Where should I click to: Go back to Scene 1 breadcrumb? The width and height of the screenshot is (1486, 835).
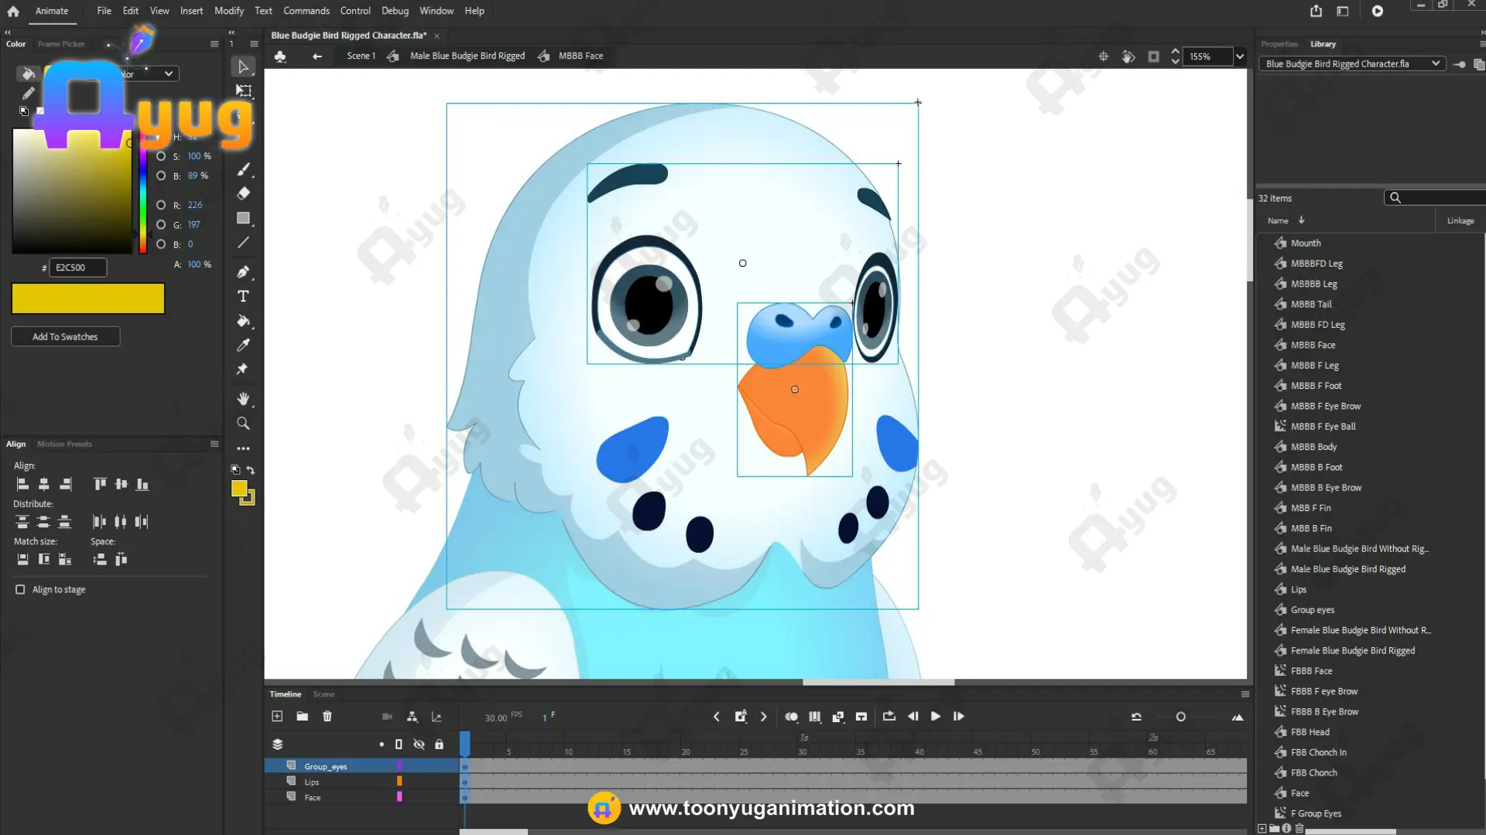361,56
